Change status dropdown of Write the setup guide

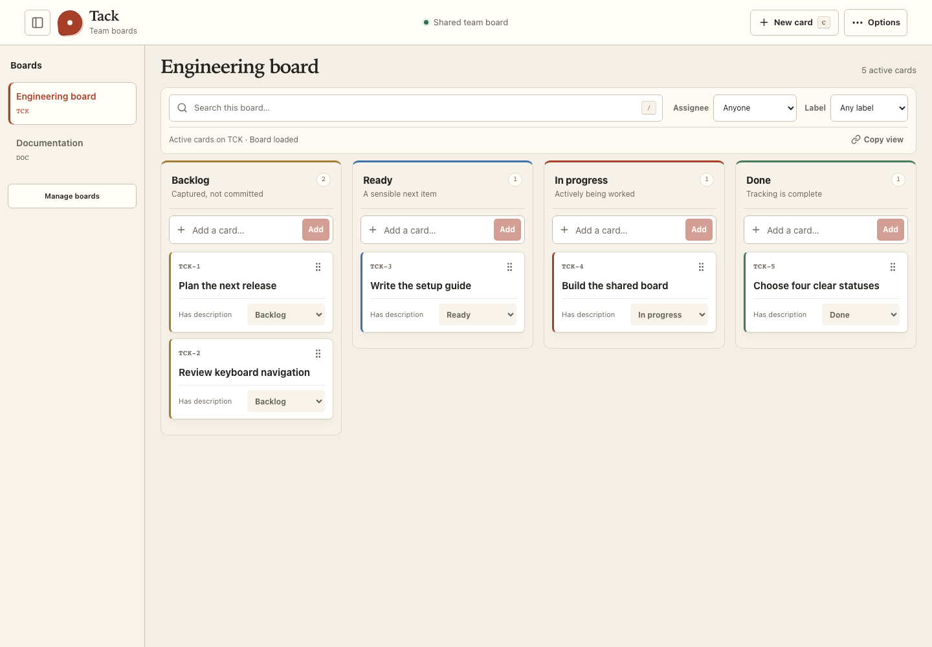(x=478, y=315)
